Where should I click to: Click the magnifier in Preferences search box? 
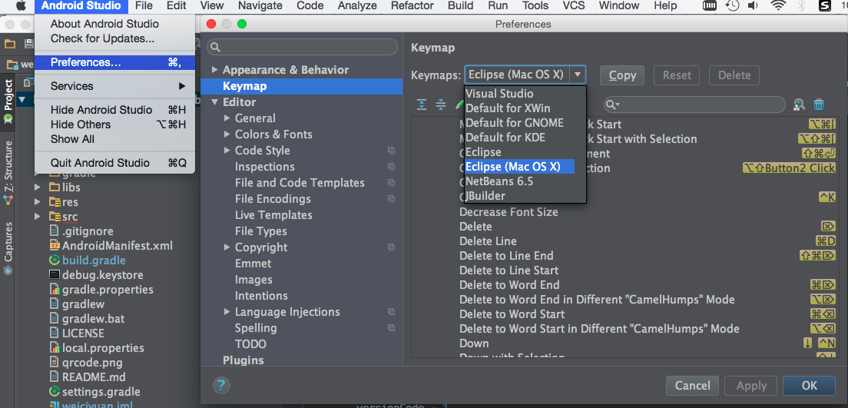215,47
